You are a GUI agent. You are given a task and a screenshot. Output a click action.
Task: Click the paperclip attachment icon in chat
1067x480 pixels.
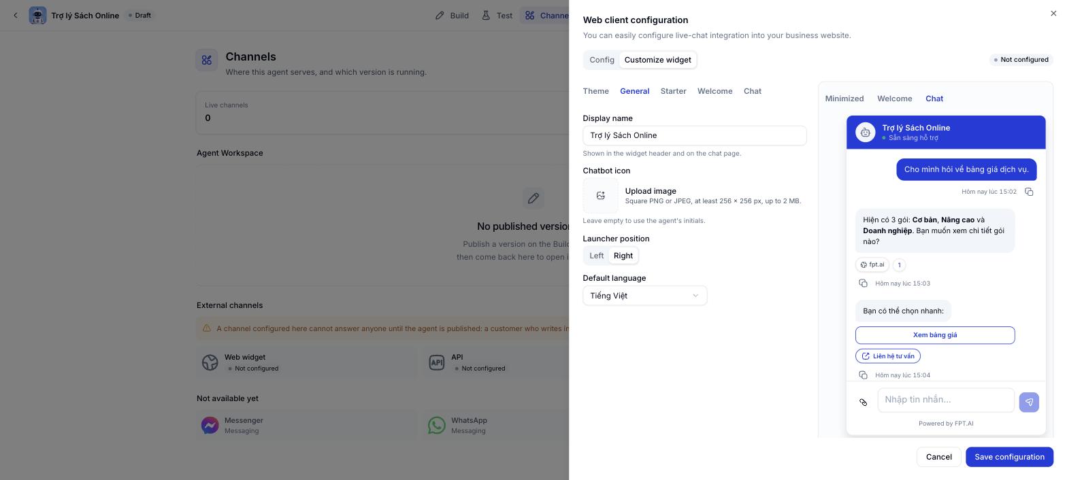863,402
